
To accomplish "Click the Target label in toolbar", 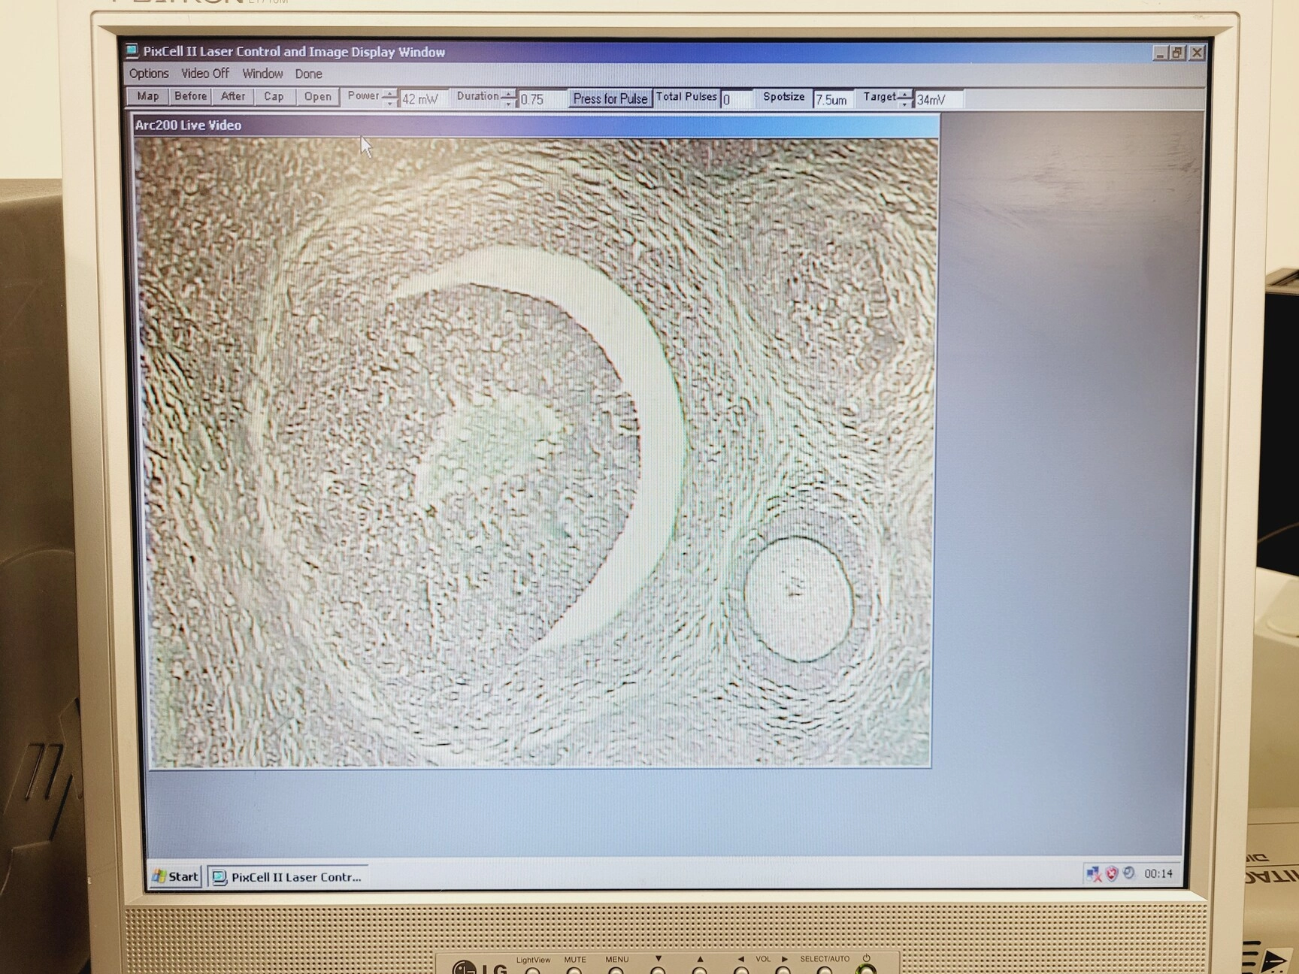I will pos(880,96).
